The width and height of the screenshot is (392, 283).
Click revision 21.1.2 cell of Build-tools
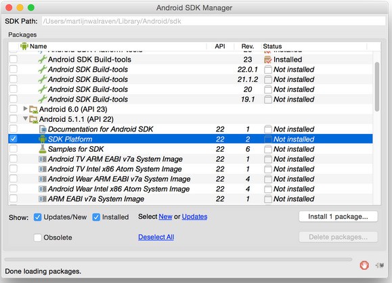pyautogui.click(x=248, y=79)
